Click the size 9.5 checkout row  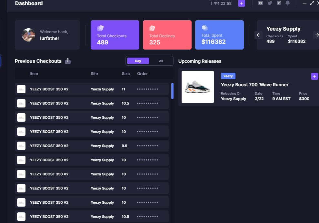pos(92,146)
